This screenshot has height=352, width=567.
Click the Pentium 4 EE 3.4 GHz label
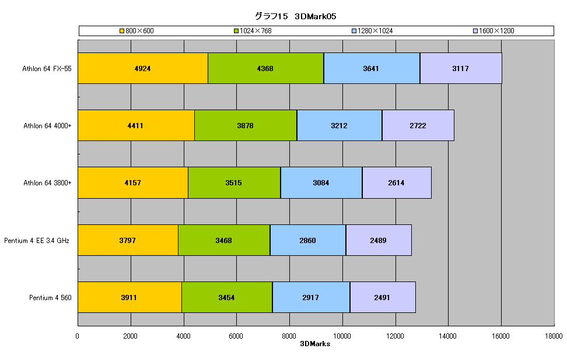pos(37,241)
